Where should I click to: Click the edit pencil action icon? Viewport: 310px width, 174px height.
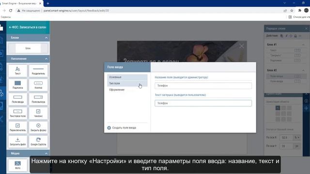pyautogui.click(x=286, y=36)
